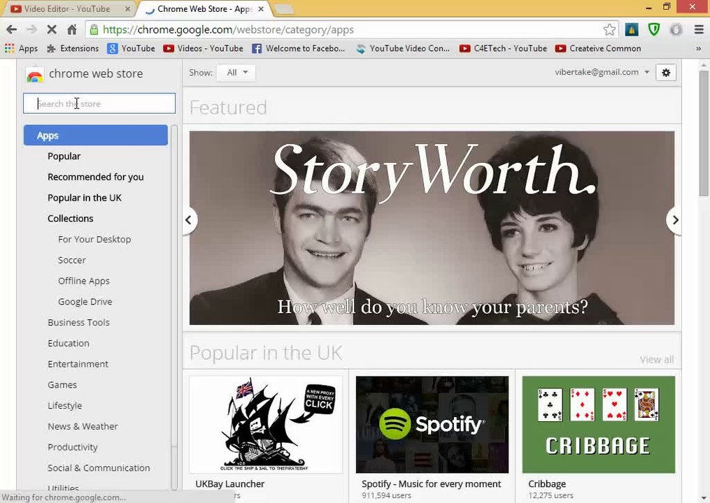This screenshot has height=503, width=710.
Task: Close the Video Editor - YouTube tab
Action: coord(128,8)
